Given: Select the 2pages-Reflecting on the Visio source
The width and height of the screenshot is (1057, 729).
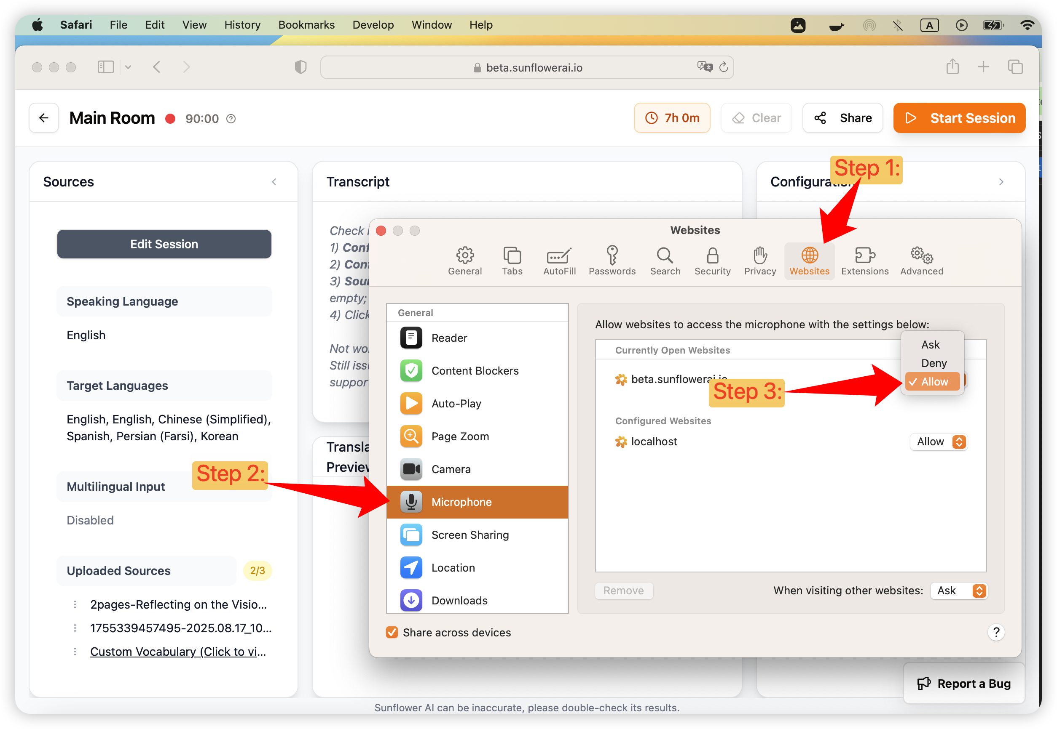Looking at the screenshot, I should (x=178, y=604).
